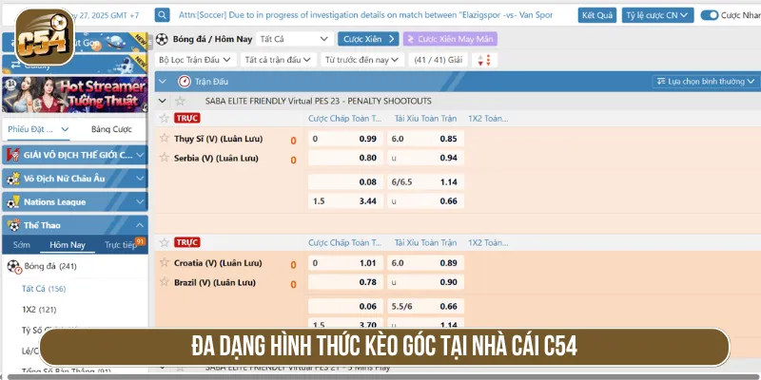This screenshot has width=761, height=380.
Task: Click the soccer ball icon beside Bóng đá / Hôm Nay
Action: 162,39
